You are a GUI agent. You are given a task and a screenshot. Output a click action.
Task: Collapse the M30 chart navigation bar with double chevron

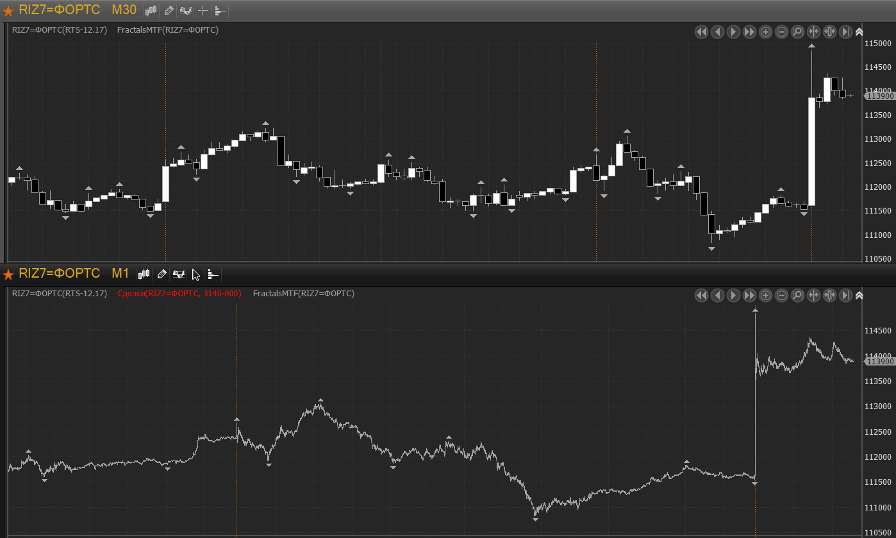pos(859,31)
